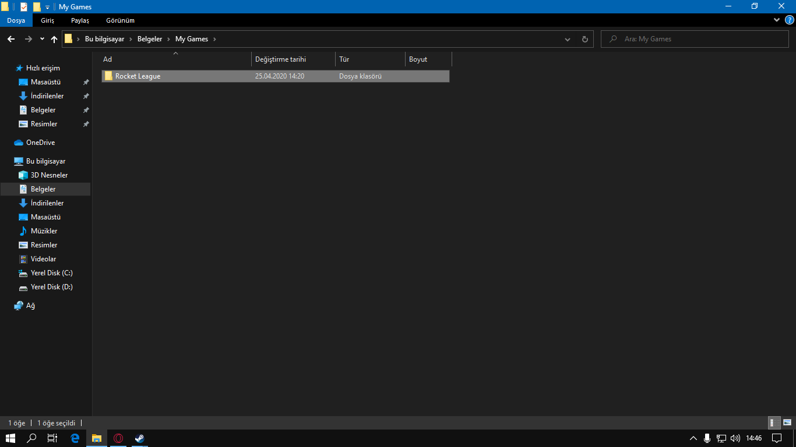This screenshot has width=796, height=447.
Task: Sort by the Tür column header
Action: click(371, 59)
